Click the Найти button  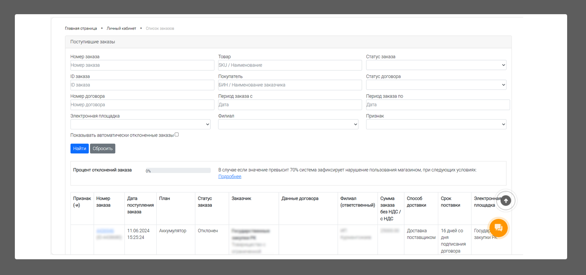coord(80,148)
